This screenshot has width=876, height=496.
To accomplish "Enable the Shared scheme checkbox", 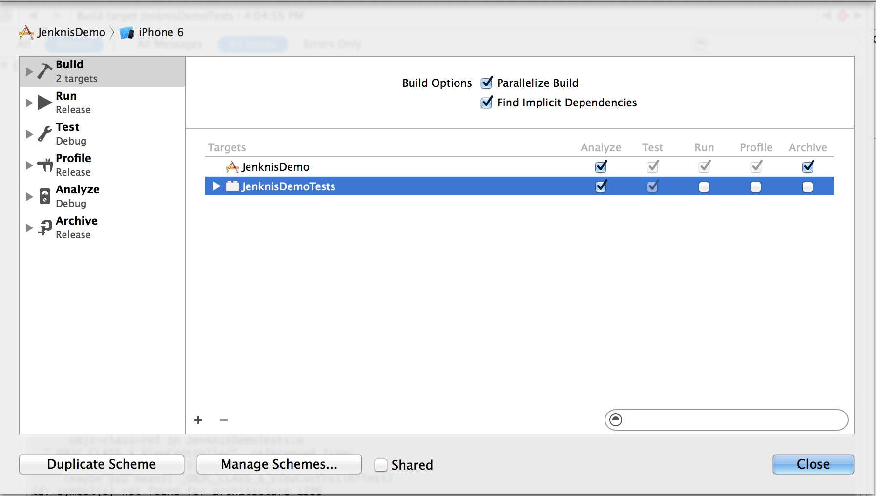I will click(381, 465).
